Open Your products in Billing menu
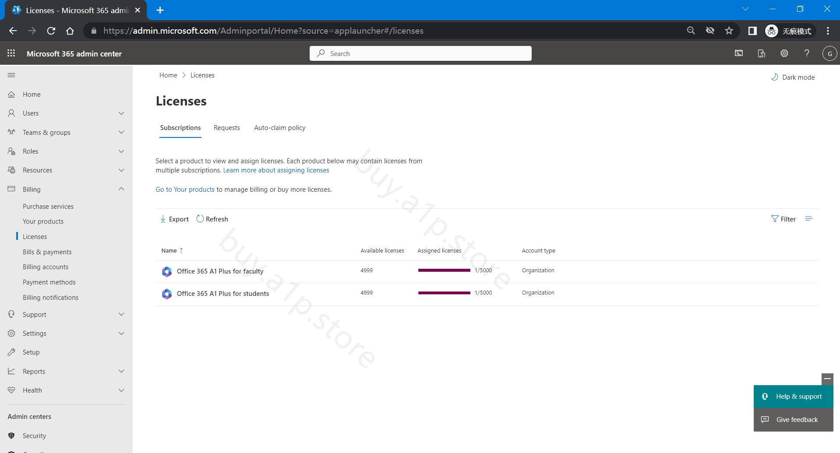 pos(43,221)
